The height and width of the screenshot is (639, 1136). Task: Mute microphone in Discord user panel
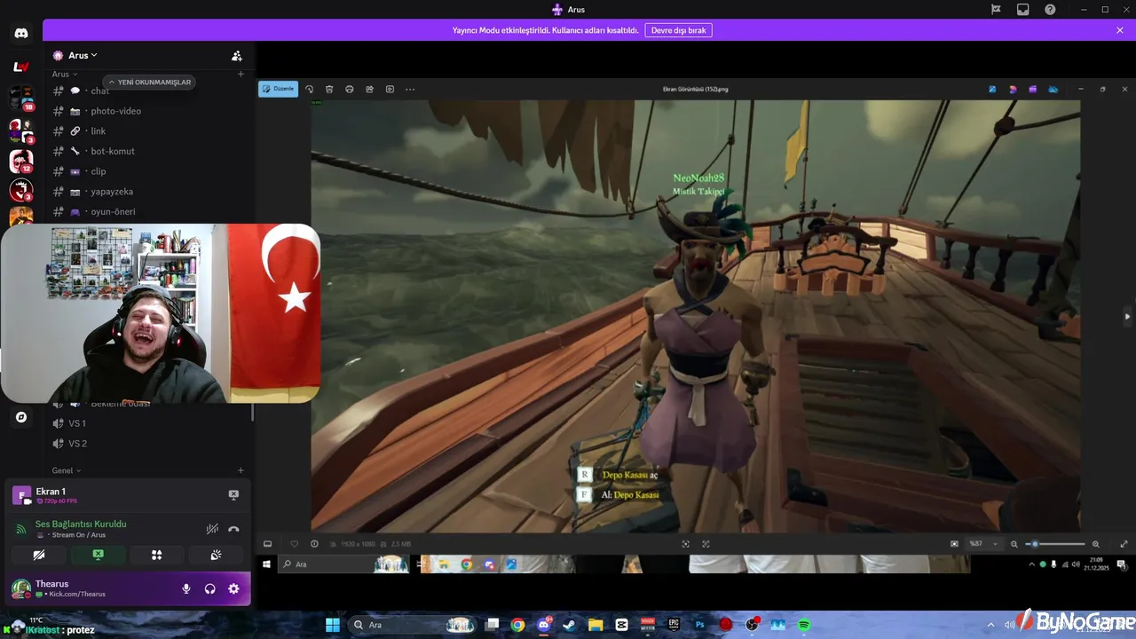click(185, 588)
